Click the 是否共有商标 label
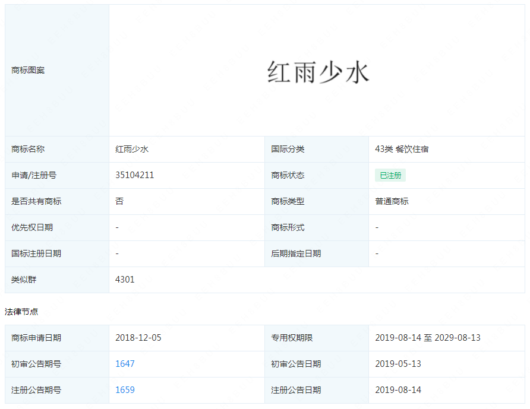Screen dimensions: 530x409 36,201
